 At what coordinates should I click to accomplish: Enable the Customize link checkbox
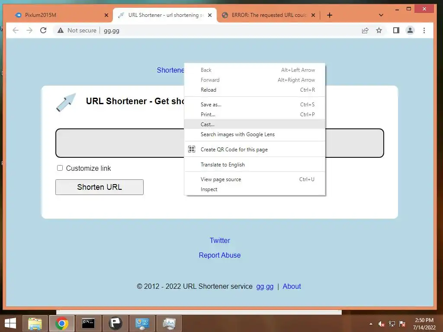[x=60, y=168]
